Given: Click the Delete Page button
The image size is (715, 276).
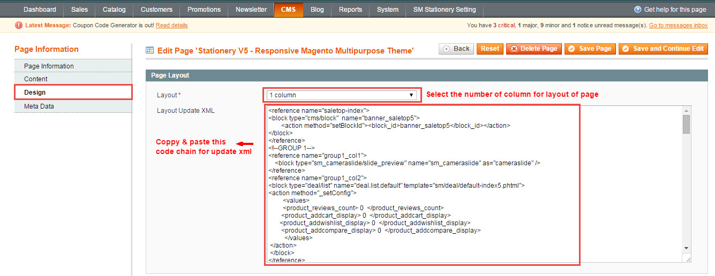Looking at the screenshot, I should pos(534,49).
